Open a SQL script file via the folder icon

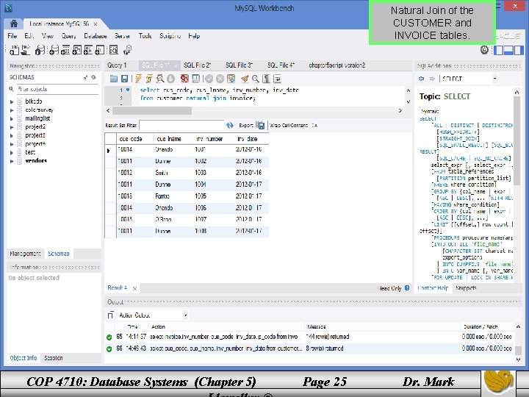click(x=114, y=79)
